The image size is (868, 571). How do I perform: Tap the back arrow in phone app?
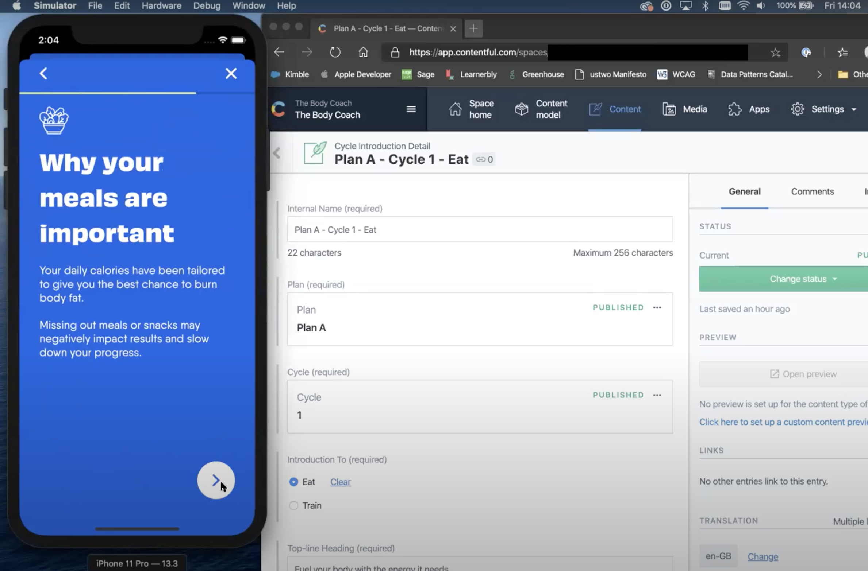click(43, 73)
